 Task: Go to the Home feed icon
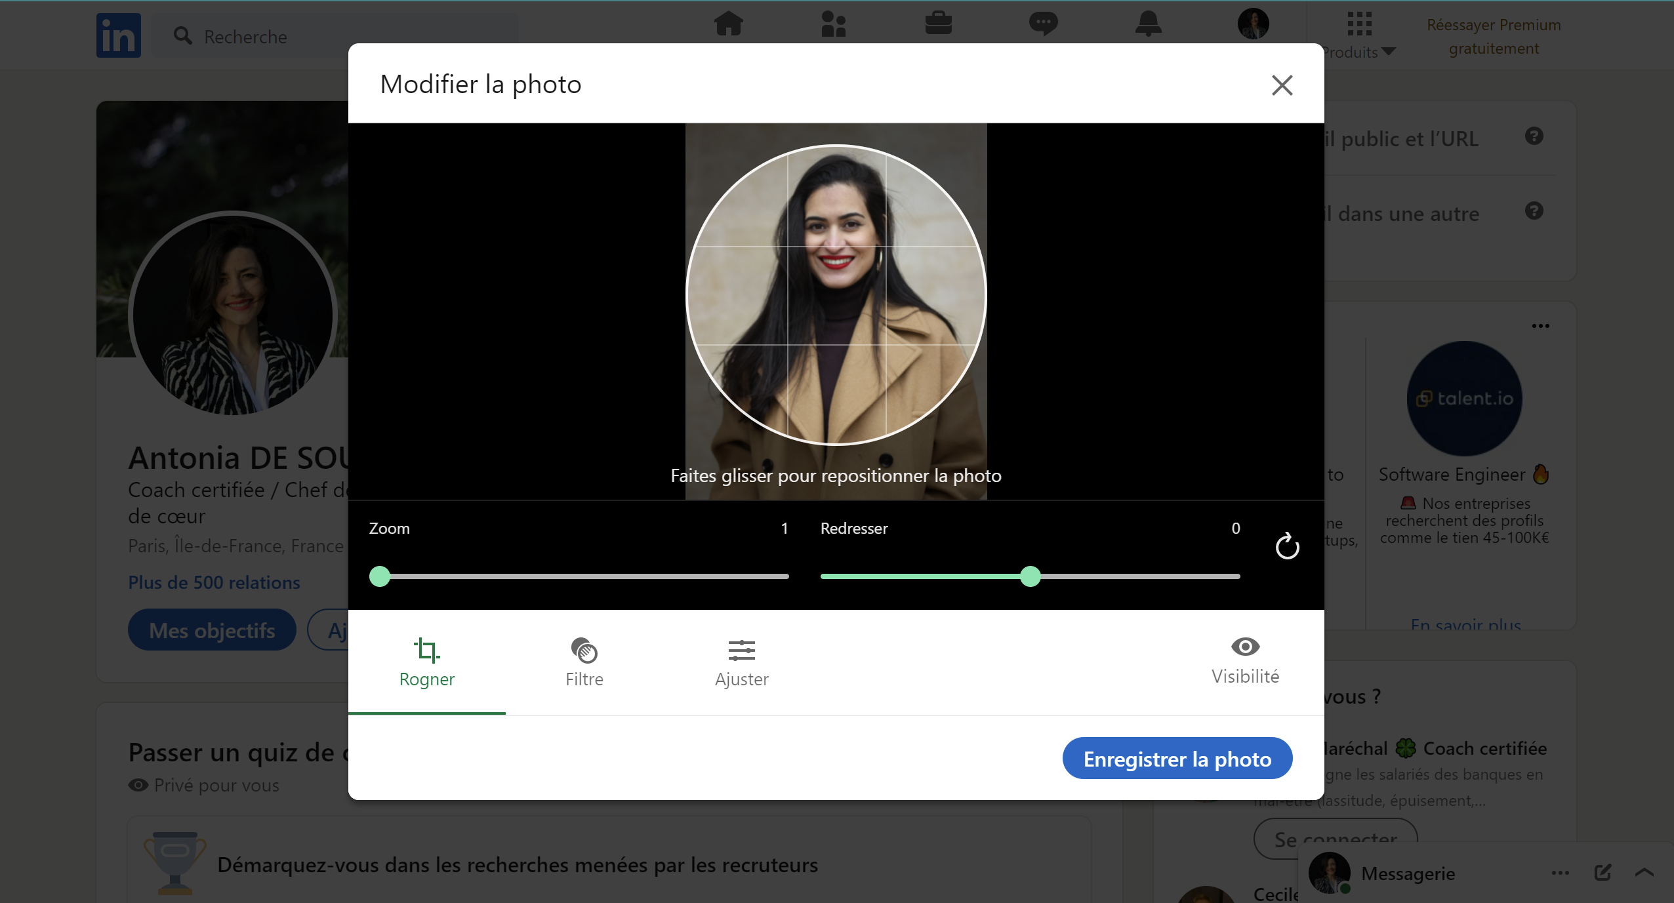tap(729, 24)
